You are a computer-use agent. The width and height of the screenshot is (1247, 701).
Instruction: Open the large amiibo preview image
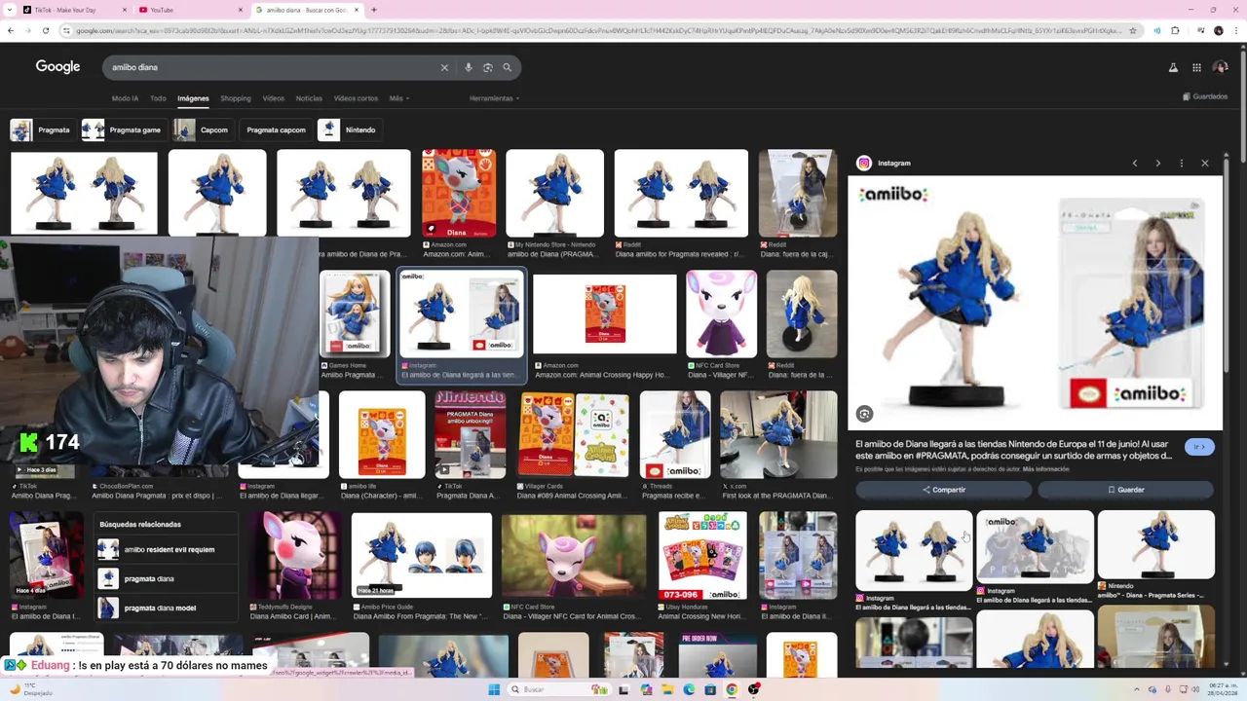[1035, 303]
